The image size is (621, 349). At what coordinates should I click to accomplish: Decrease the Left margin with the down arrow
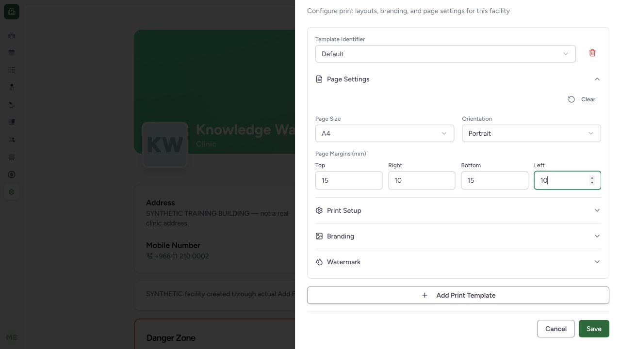pos(592,183)
